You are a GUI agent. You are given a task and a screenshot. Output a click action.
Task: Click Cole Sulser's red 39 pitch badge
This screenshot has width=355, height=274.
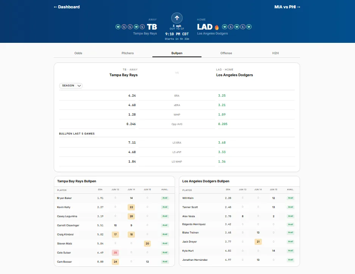[x=115, y=252]
